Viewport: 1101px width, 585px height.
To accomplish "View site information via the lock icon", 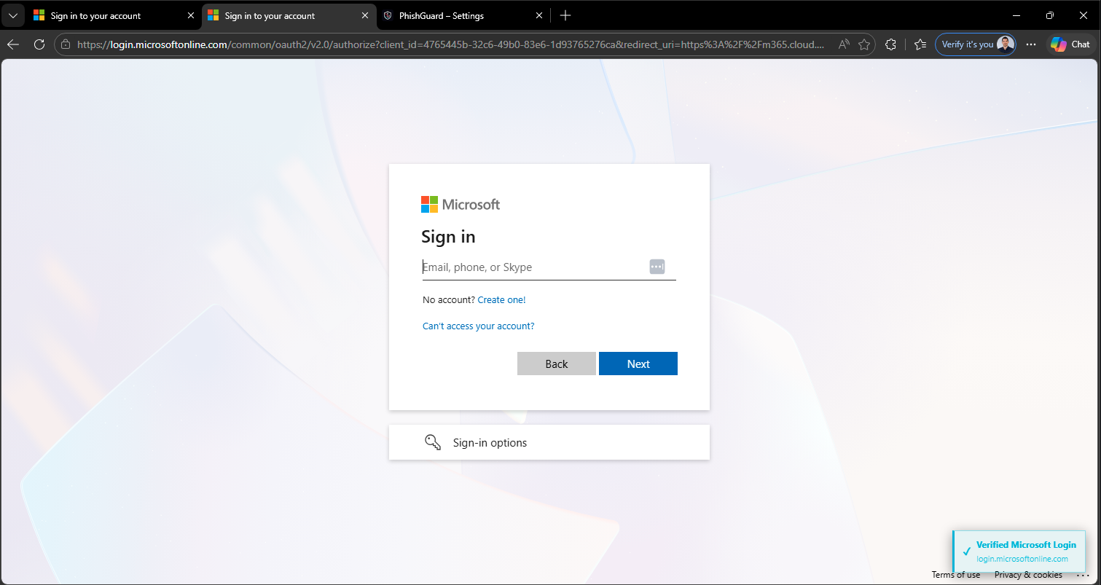I will 66,44.
